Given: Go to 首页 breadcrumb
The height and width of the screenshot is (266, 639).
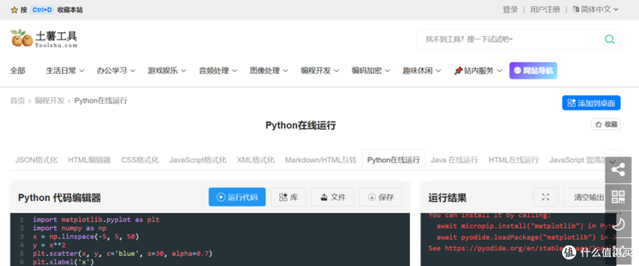Looking at the screenshot, I should coord(18,101).
